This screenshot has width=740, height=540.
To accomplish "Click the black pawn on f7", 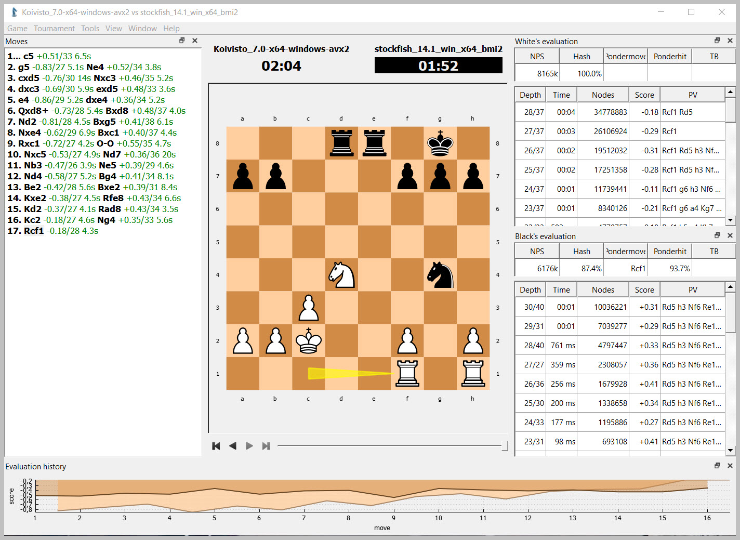I will (407, 176).
